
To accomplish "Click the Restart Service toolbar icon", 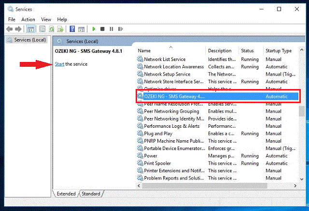I will pos(120,29).
